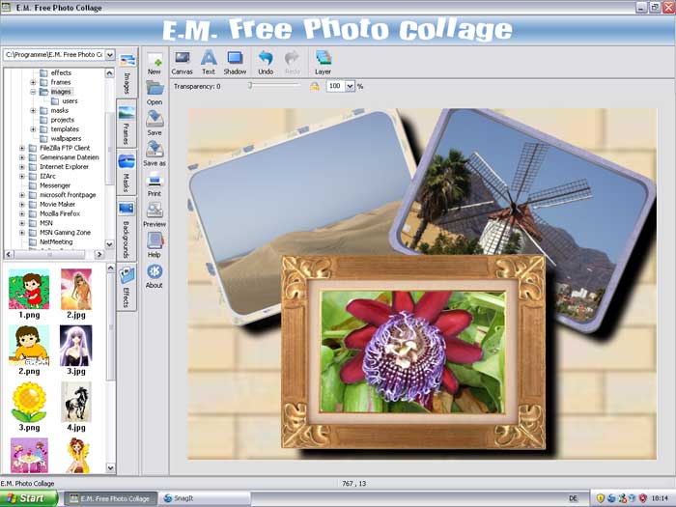Click the taskbar clock showing 18:14
676x507 pixels.
click(660, 498)
